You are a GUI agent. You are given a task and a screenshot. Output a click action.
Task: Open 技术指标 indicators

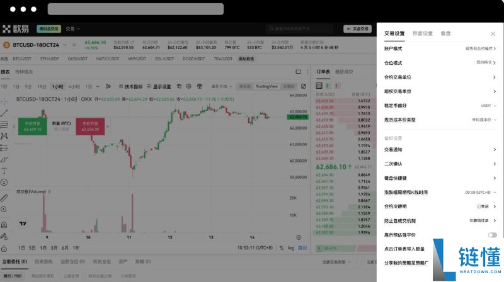(x=130, y=86)
